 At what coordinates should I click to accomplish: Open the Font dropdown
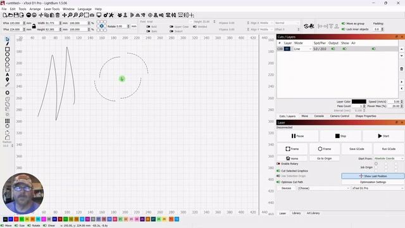(169, 22)
